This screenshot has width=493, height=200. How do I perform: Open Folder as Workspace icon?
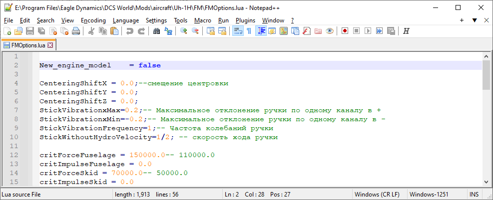click(x=318, y=31)
